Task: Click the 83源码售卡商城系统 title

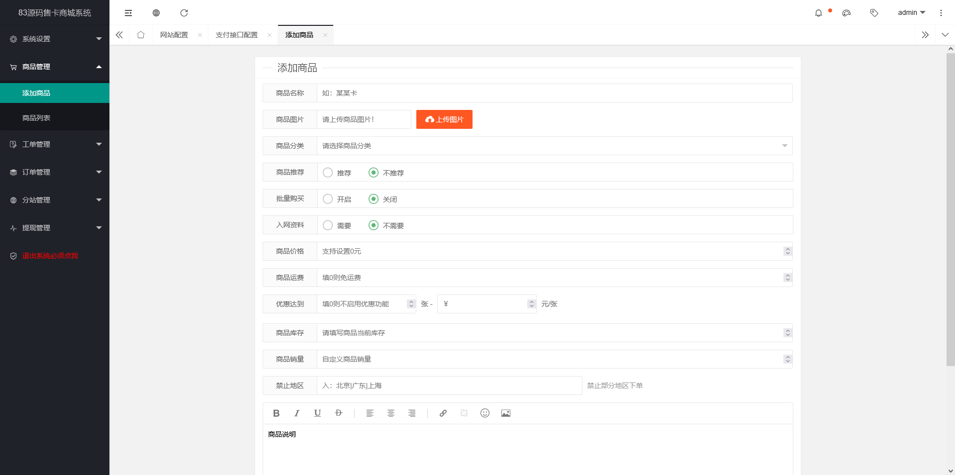Action: 55,13
